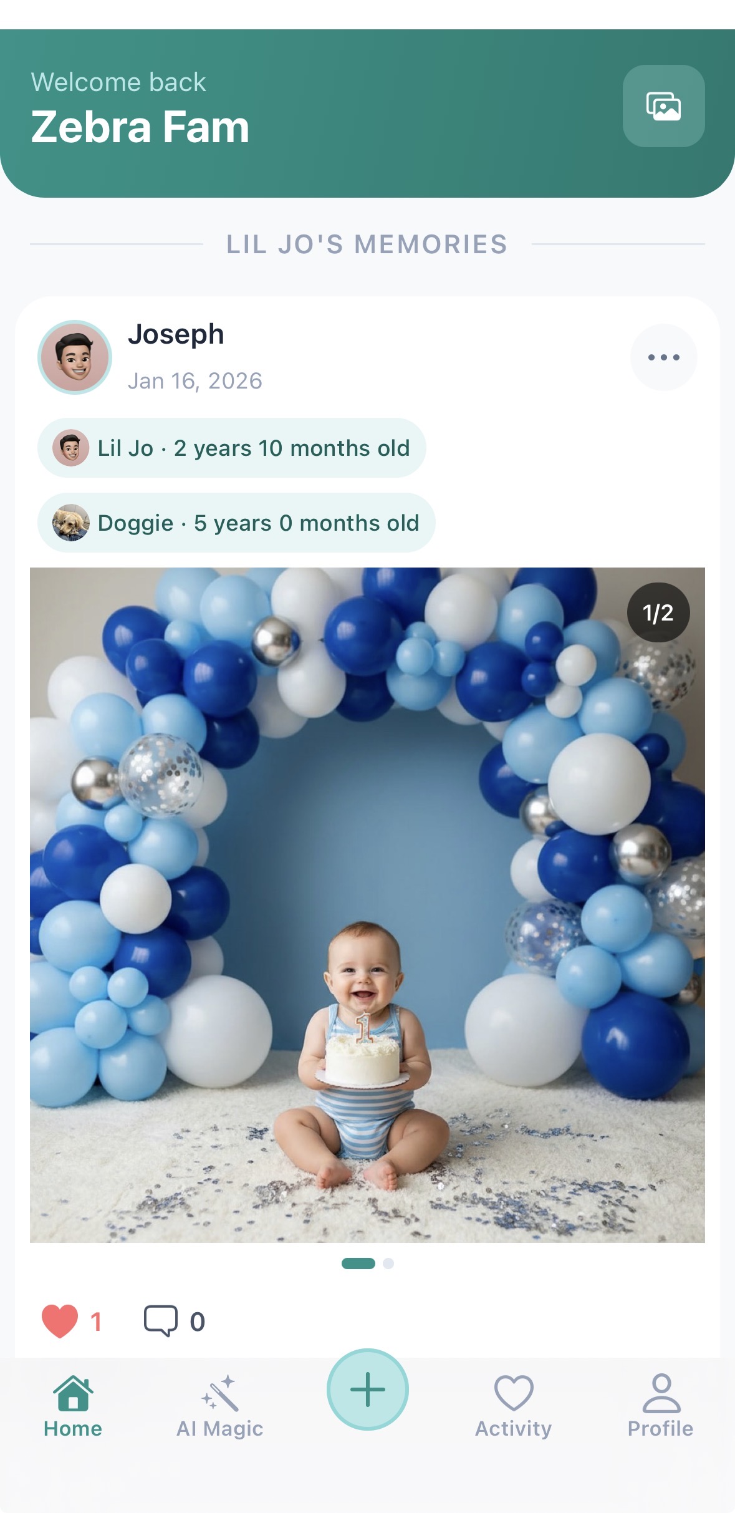This screenshot has height=1513, width=735.
Task: Tap the plus add-memory button
Action: coord(368,1390)
